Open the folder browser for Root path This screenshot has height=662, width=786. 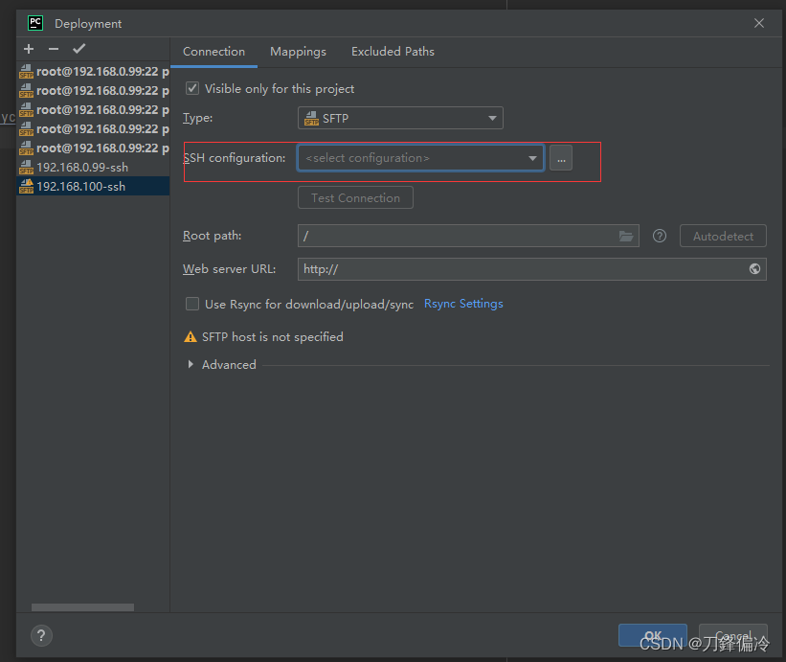pyautogui.click(x=627, y=236)
